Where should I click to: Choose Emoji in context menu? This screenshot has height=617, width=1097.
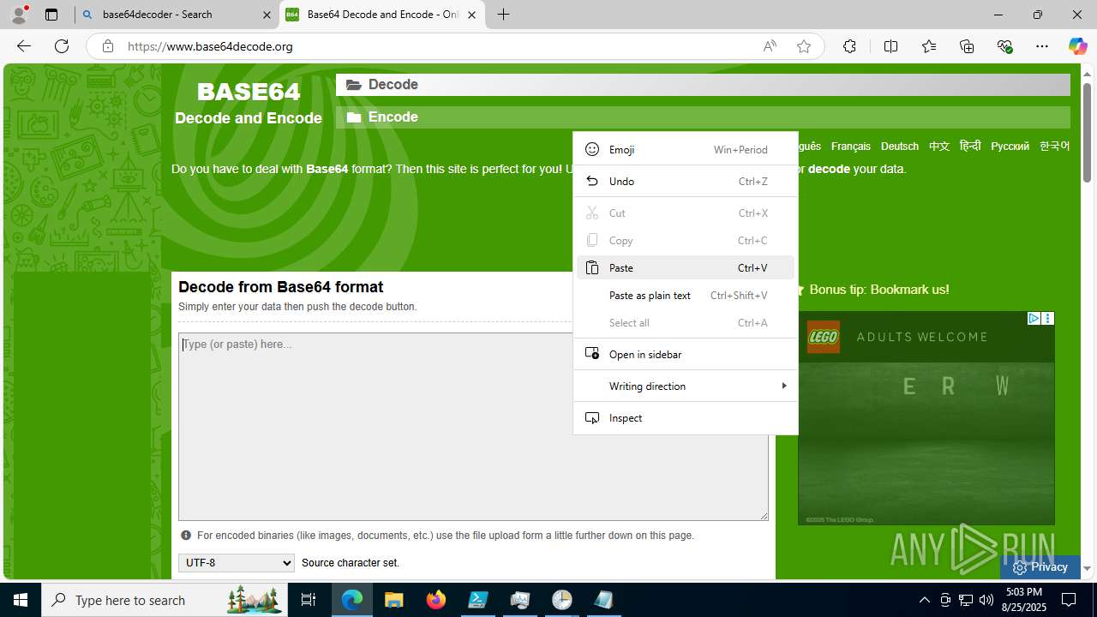[x=686, y=149]
